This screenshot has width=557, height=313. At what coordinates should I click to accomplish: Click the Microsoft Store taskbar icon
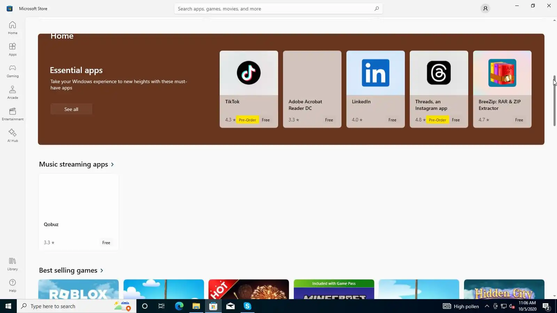point(213,306)
